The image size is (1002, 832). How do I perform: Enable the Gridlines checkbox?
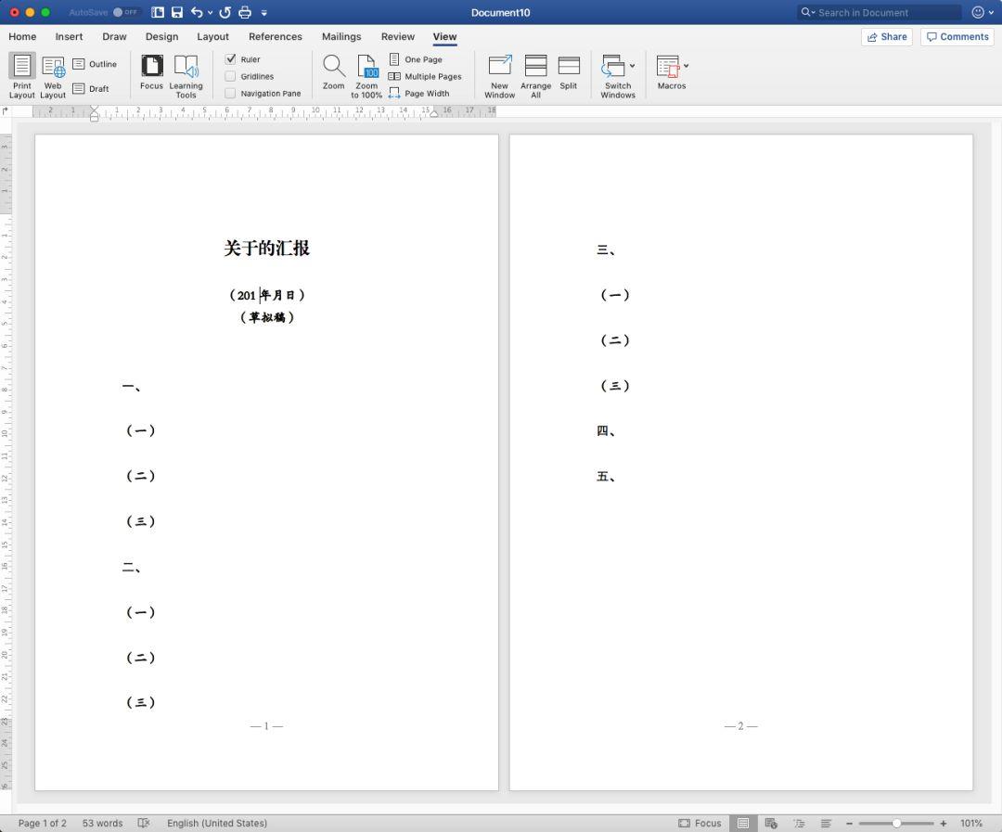[231, 76]
